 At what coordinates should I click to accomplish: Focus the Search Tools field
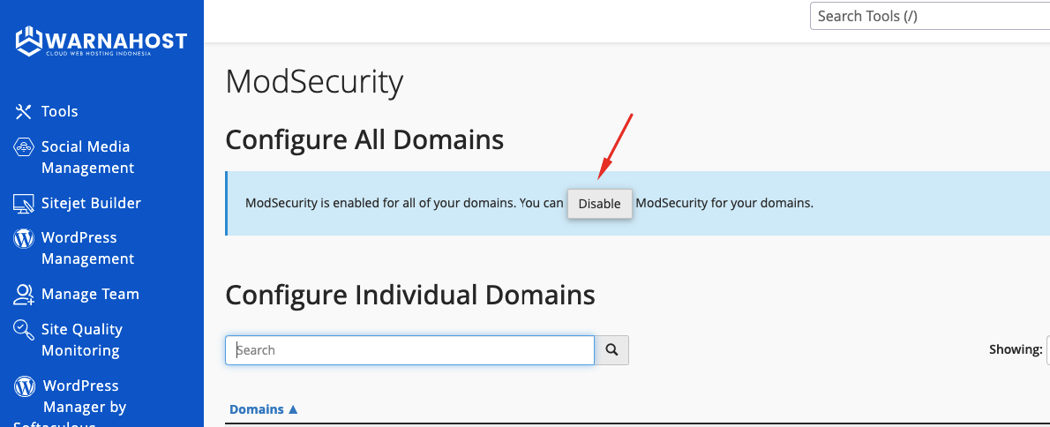pyautogui.click(x=926, y=16)
